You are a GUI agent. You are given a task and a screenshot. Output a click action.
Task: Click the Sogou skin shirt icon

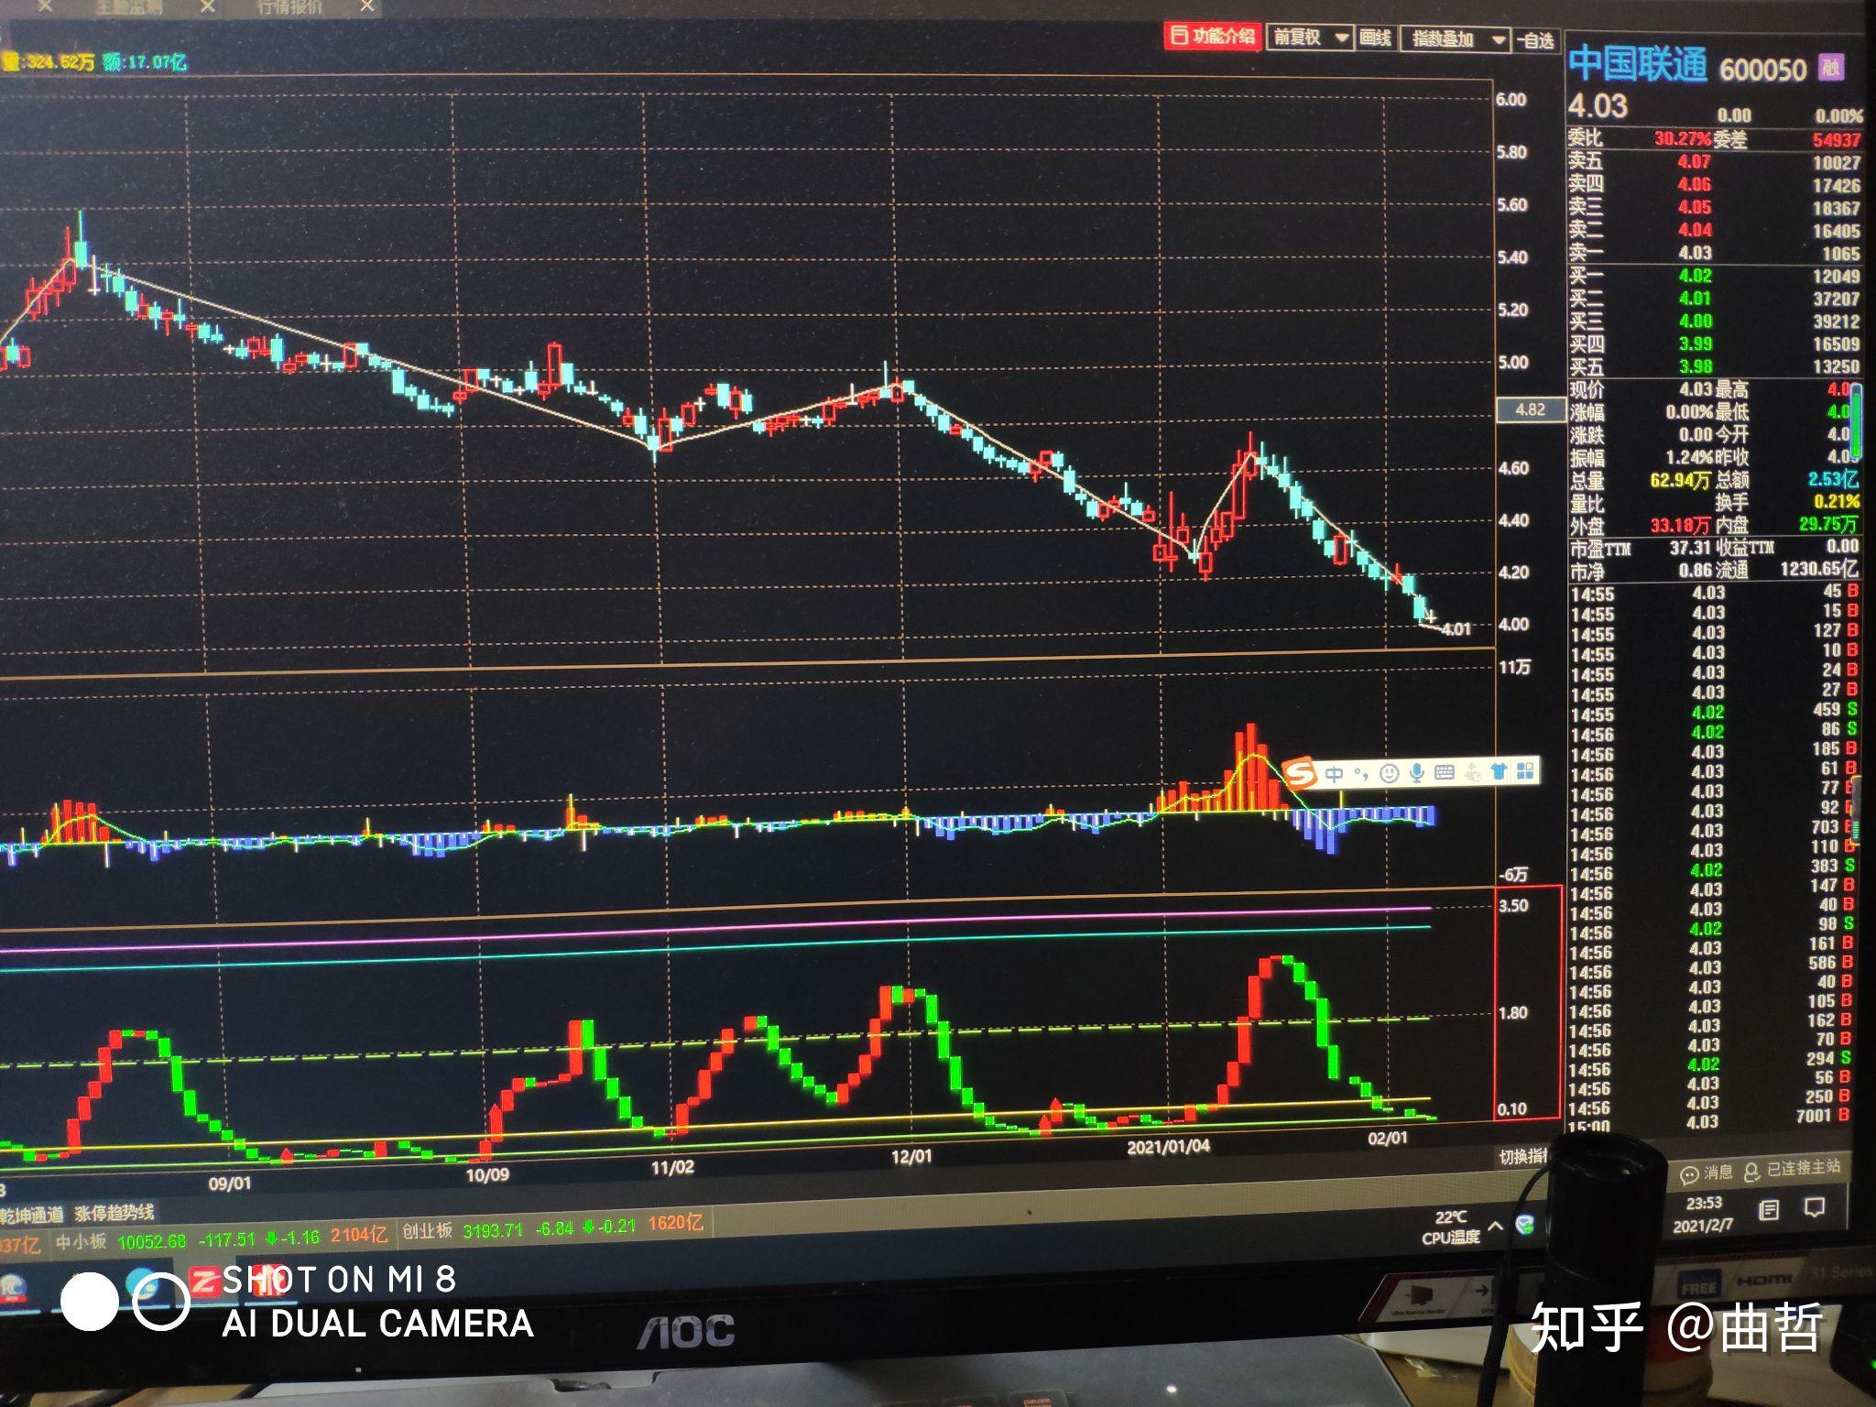pos(1499,771)
